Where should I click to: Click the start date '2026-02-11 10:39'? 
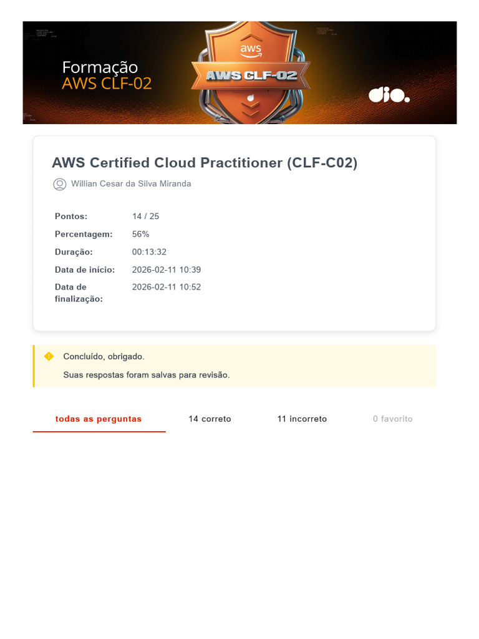(166, 270)
